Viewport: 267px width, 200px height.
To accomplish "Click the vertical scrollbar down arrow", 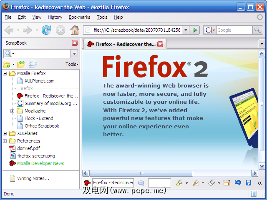I will [262, 166].
